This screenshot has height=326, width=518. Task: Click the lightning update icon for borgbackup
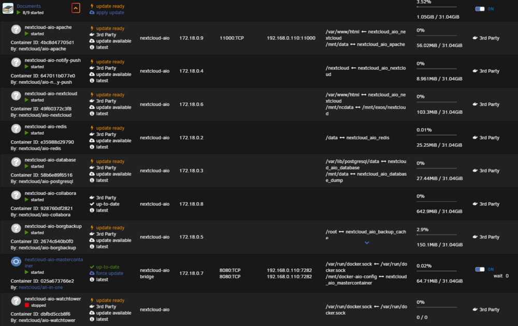92,228
